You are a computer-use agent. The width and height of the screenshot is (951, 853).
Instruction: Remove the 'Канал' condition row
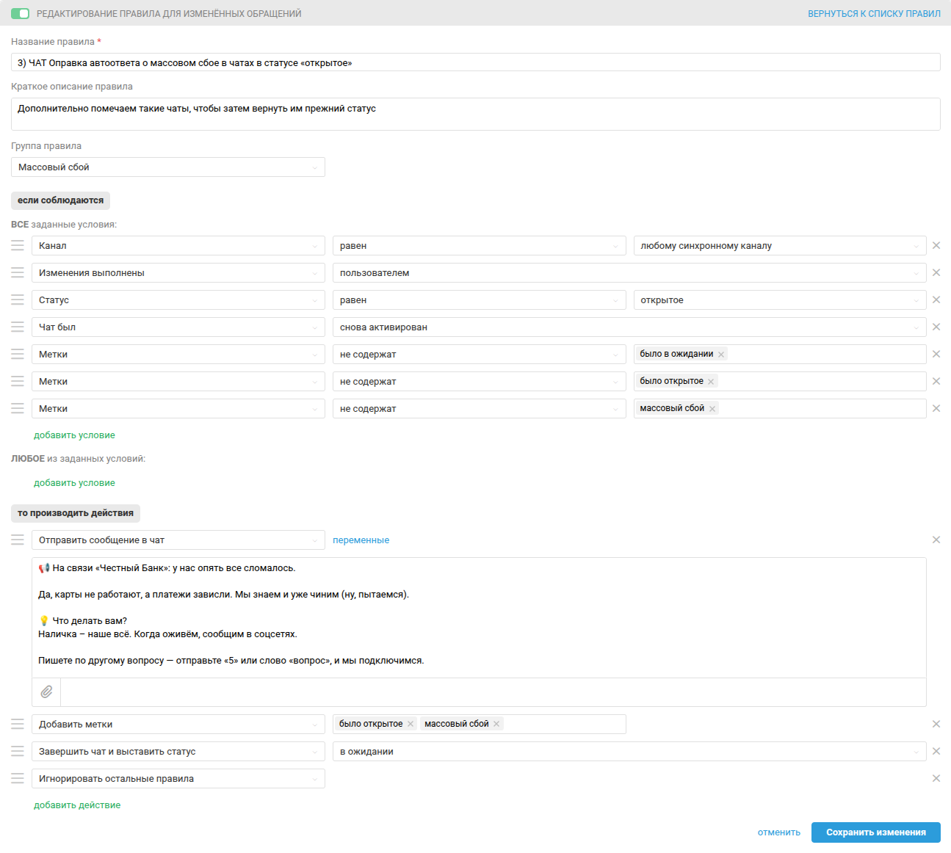click(936, 246)
